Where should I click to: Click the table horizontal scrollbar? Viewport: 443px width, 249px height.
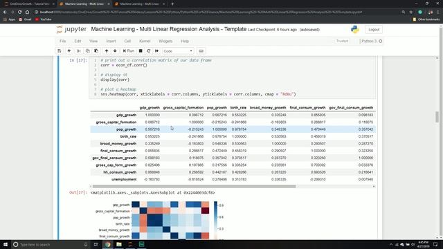194,186
